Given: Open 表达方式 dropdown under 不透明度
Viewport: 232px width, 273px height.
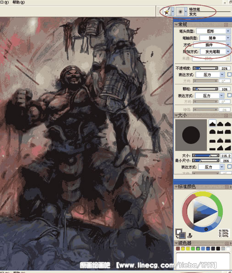Looking at the screenshot, I should click(210, 75).
